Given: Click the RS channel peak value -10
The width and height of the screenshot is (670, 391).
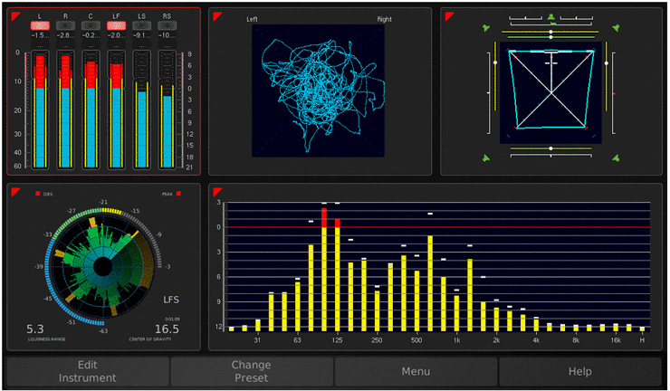Looking at the screenshot, I should (x=167, y=35).
